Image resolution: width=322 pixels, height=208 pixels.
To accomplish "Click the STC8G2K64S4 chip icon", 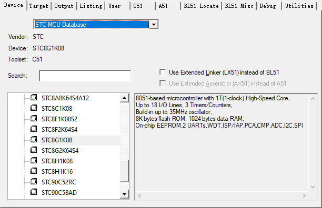I will [x=34, y=150].
